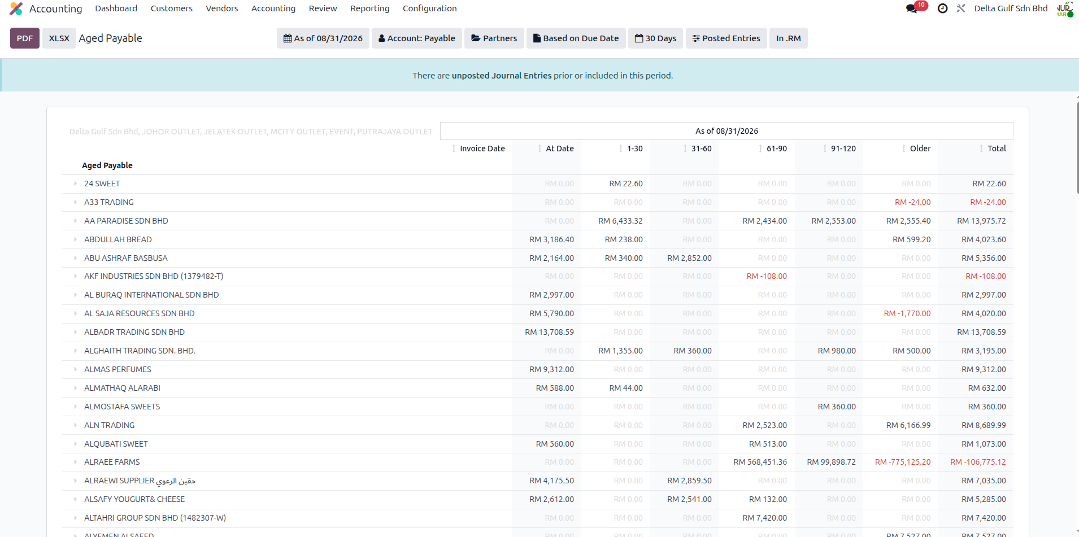The width and height of the screenshot is (1079, 537).
Task: Click the RM -106,775.12 total amount
Action: pyautogui.click(x=978, y=462)
